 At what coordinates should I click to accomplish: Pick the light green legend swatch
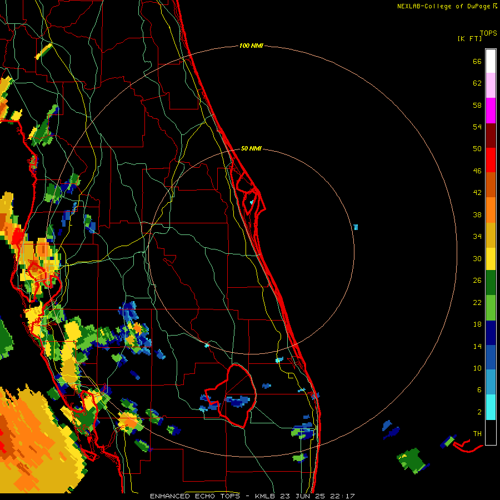pyautogui.click(x=491, y=308)
